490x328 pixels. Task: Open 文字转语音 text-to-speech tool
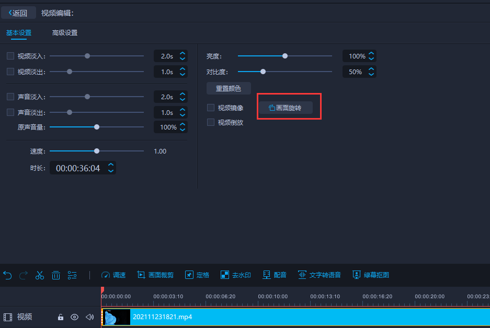(319, 275)
